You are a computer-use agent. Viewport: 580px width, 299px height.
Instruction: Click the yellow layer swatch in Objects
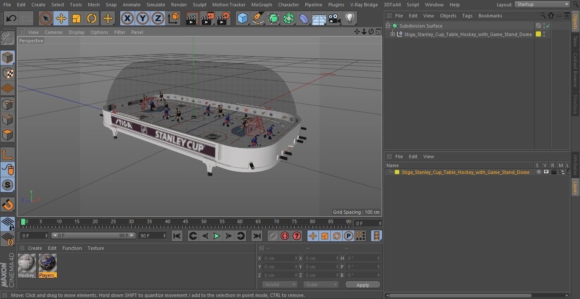click(538, 34)
